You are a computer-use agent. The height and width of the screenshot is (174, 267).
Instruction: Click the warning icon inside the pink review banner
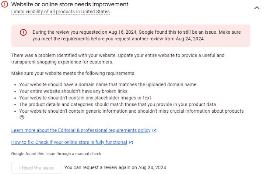point(23,32)
